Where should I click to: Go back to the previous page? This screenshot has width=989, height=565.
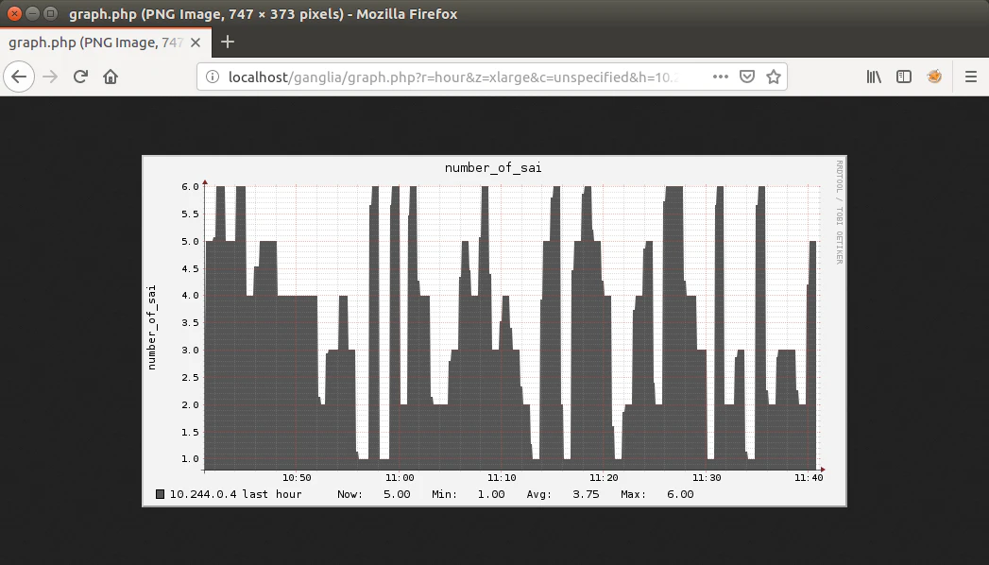pyautogui.click(x=19, y=77)
